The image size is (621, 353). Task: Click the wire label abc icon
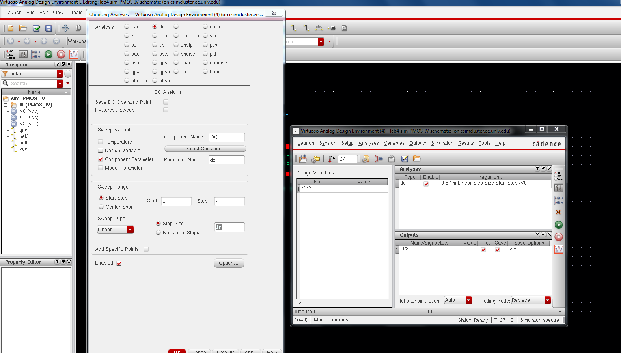pos(319,28)
